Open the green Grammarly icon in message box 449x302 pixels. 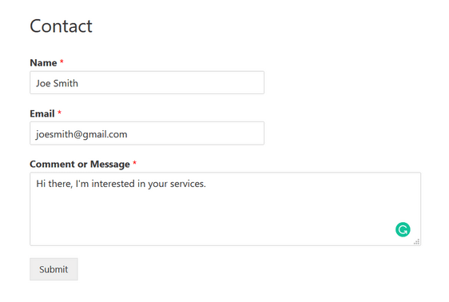(x=403, y=229)
